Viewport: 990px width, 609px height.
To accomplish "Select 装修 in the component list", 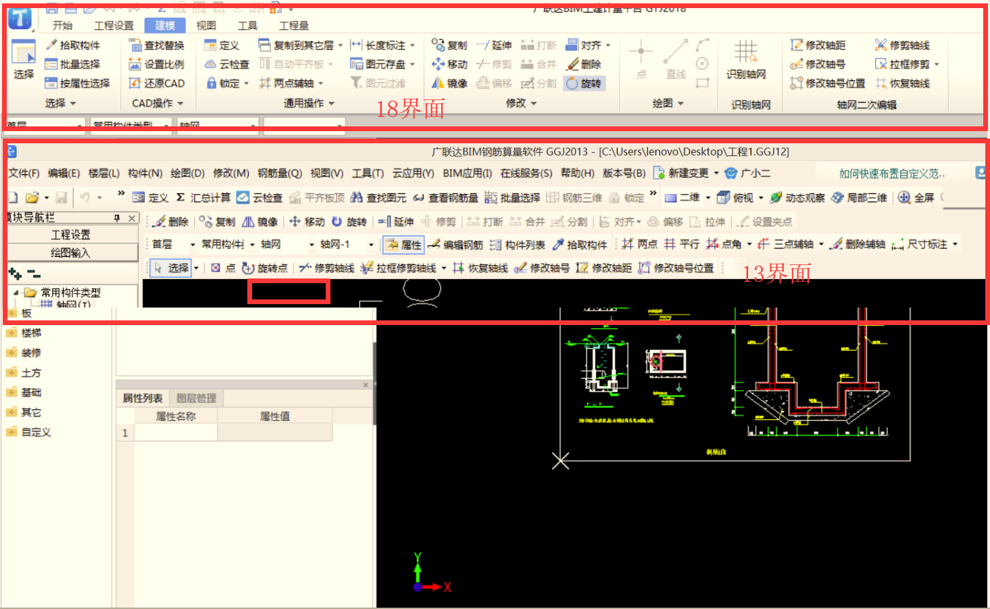I will click(x=31, y=353).
